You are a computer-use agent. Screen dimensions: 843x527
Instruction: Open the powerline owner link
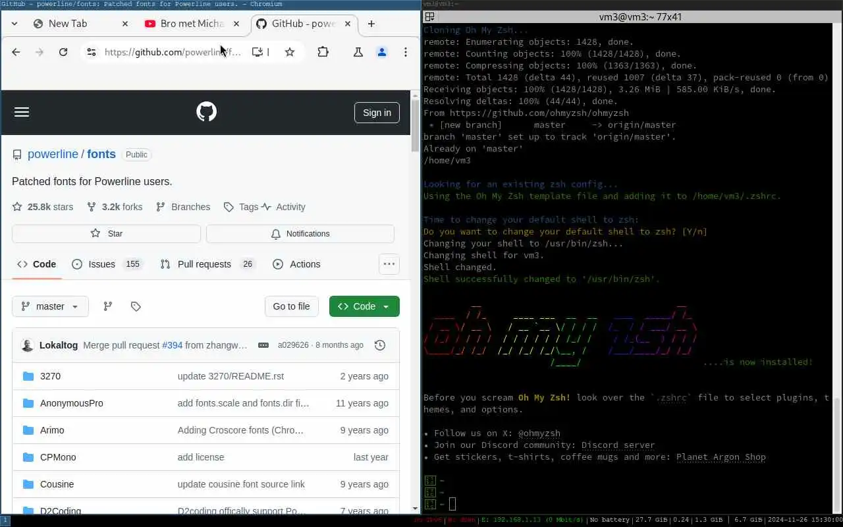coord(53,154)
